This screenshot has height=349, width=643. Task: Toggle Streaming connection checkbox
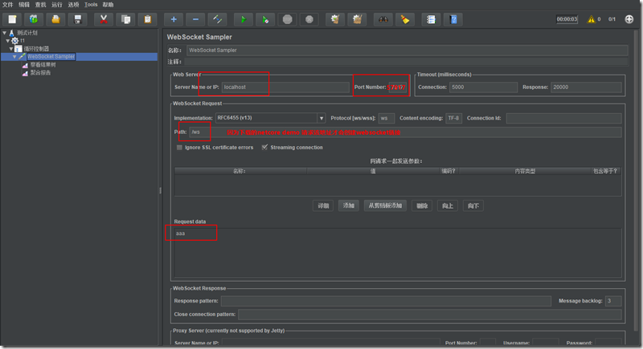[265, 148]
